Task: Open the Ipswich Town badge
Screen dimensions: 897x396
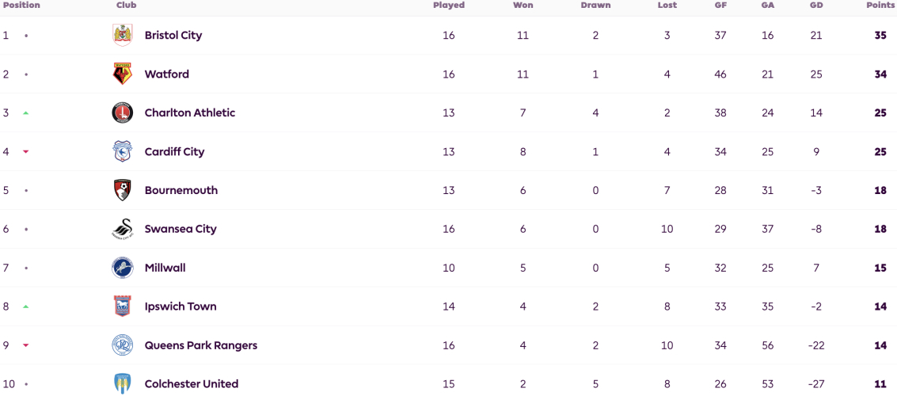Action: 123,307
